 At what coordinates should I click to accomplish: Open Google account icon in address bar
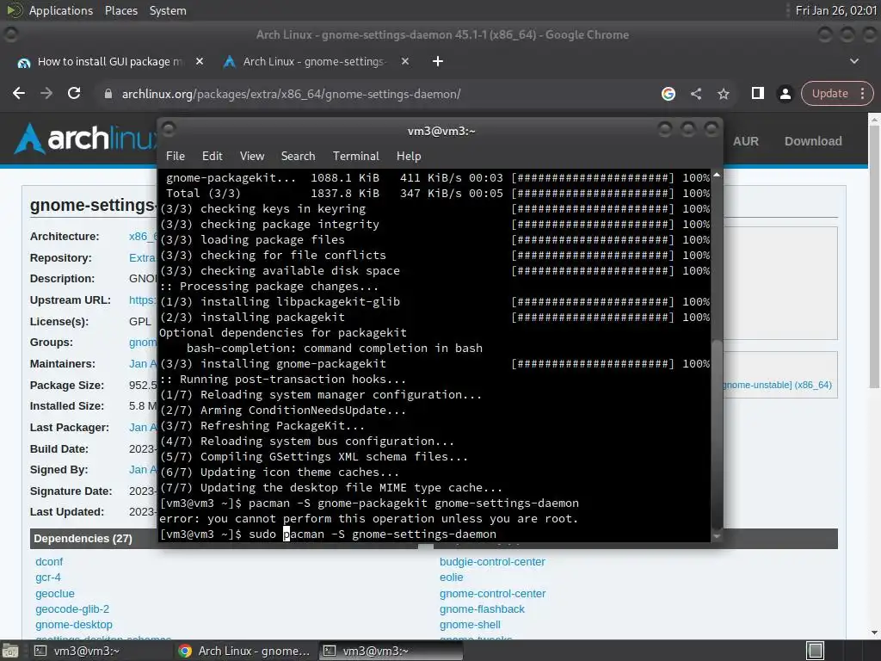point(668,94)
